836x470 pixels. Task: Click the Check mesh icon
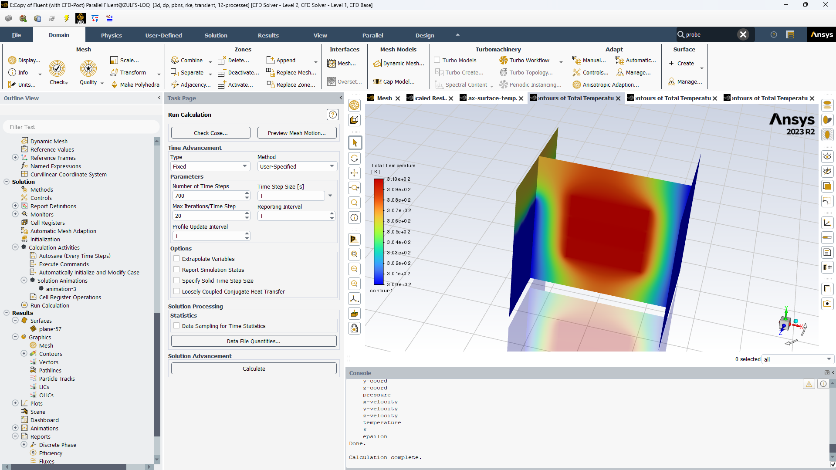57,68
